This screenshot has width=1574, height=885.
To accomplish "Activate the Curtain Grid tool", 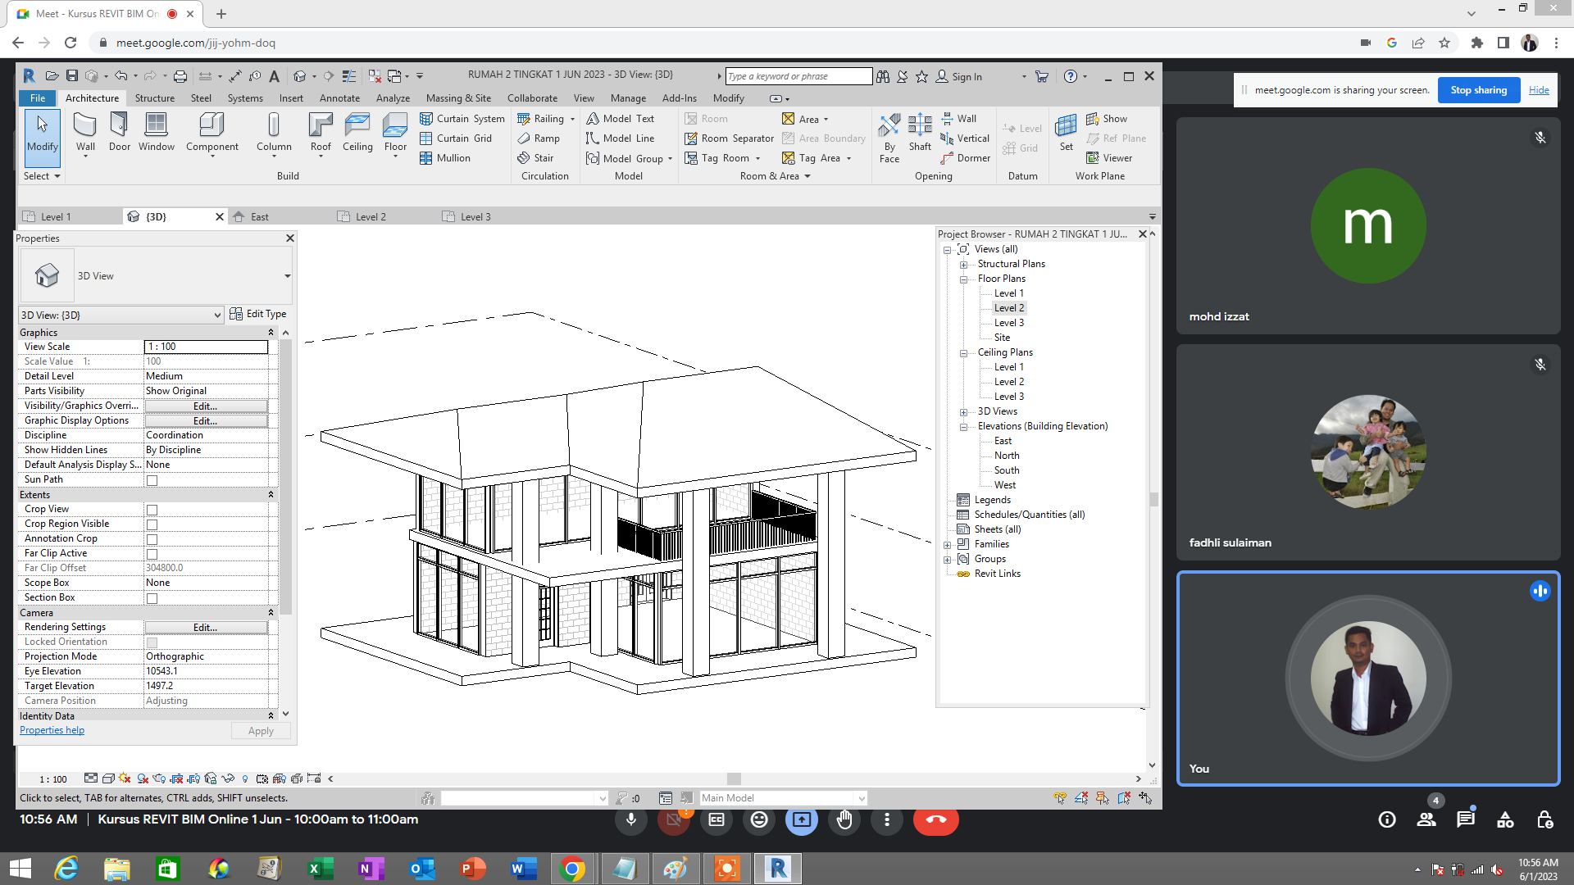I will click(456, 138).
